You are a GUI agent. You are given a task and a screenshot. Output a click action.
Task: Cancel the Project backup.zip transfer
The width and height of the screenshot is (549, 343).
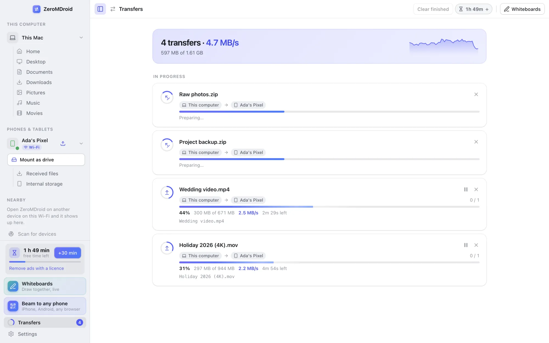pos(476,142)
